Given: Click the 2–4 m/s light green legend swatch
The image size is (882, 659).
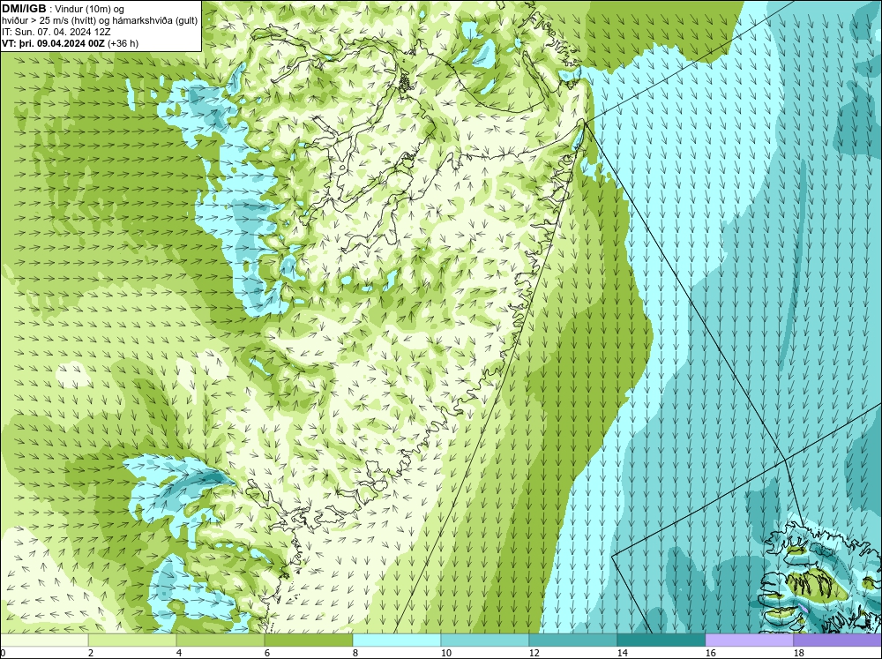Looking at the screenshot, I should pos(132,640).
